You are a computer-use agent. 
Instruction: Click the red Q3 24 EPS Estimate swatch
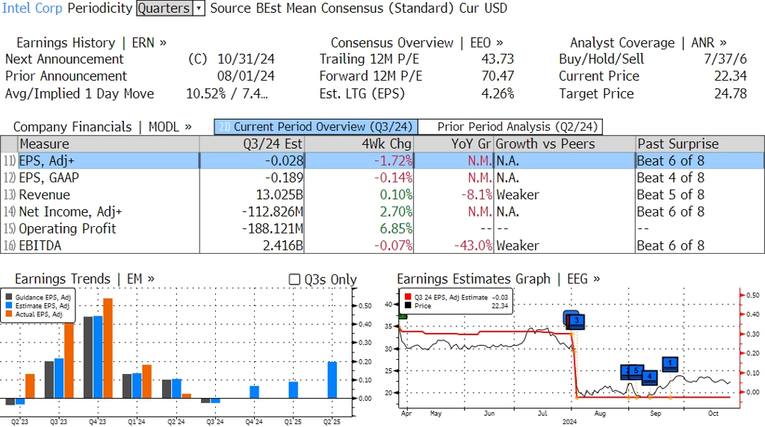(x=408, y=297)
